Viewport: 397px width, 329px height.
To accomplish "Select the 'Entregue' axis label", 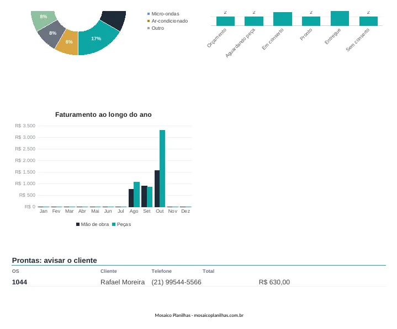I will click(x=333, y=36).
